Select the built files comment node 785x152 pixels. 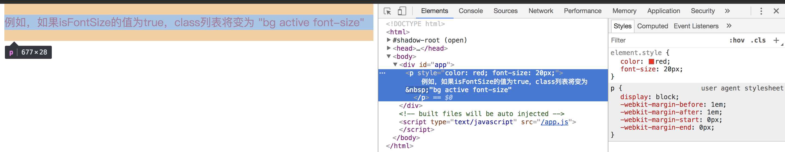coord(481,114)
